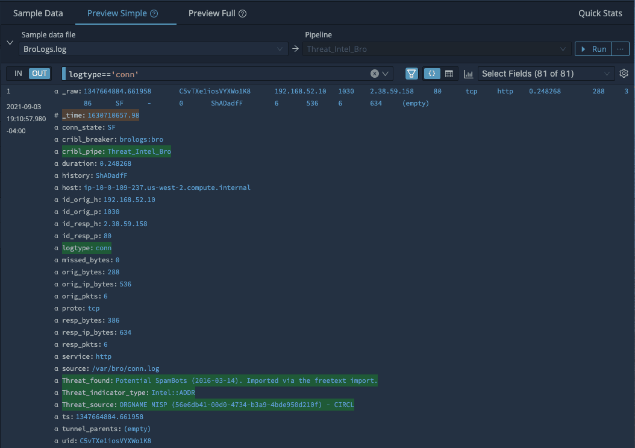
Task: Click the Run button
Action: 593,49
